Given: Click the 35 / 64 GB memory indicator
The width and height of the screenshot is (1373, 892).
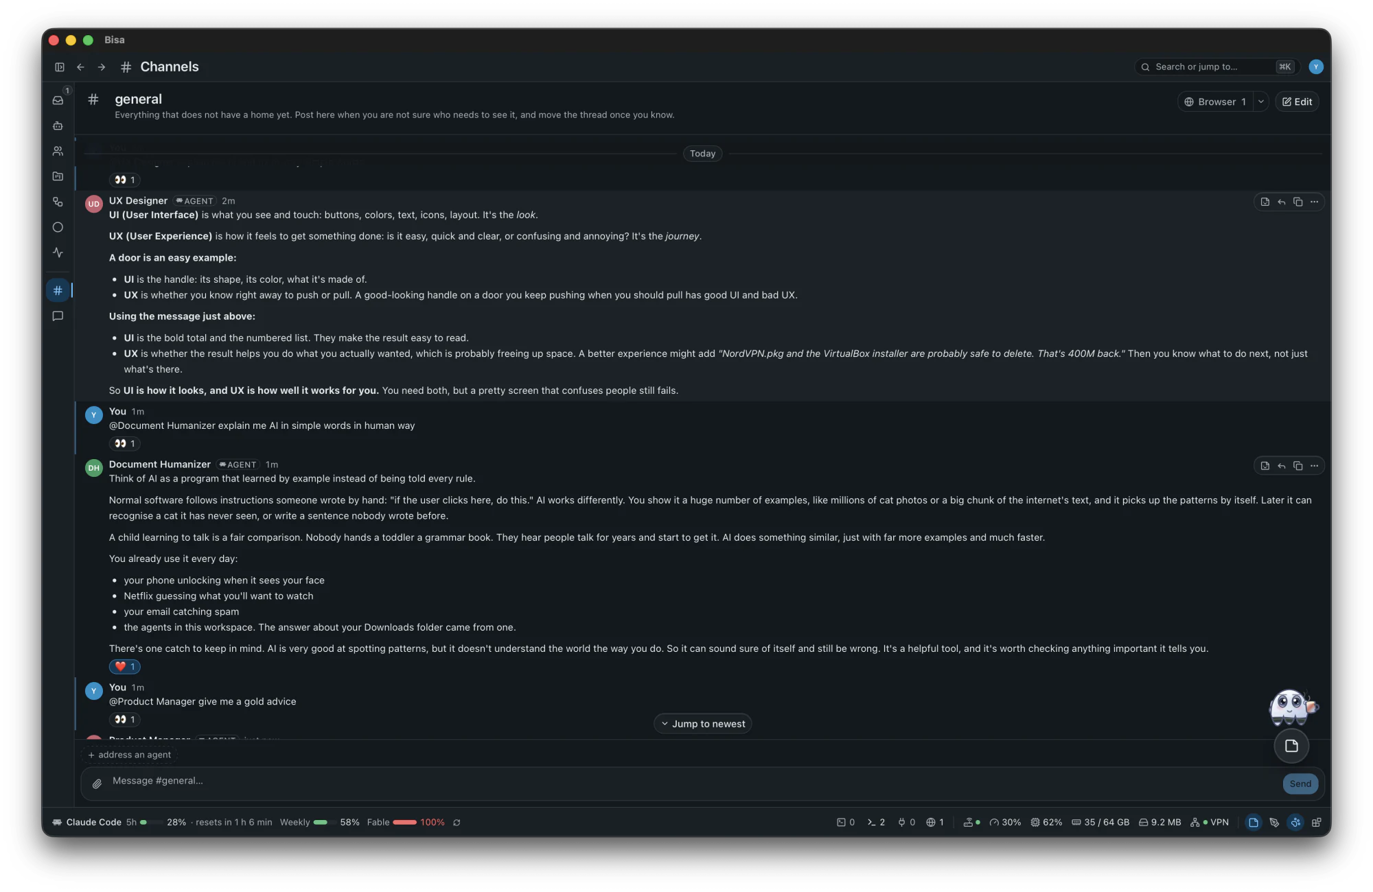Looking at the screenshot, I should click(1100, 822).
